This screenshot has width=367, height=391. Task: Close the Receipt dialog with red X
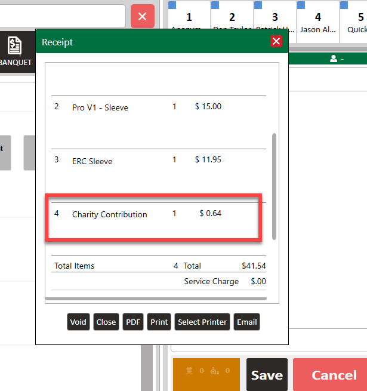(276, 41)
